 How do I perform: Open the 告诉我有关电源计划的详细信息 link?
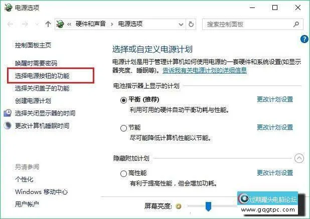[x=205, y=70]
